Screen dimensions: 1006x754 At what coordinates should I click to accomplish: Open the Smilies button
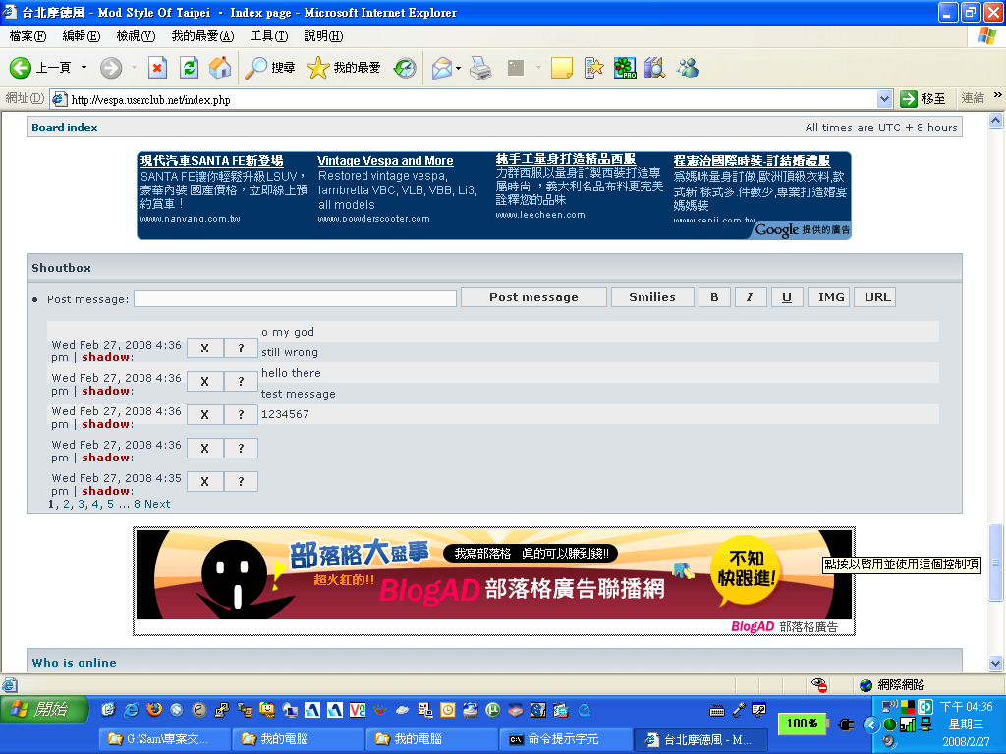pos(652,296)
